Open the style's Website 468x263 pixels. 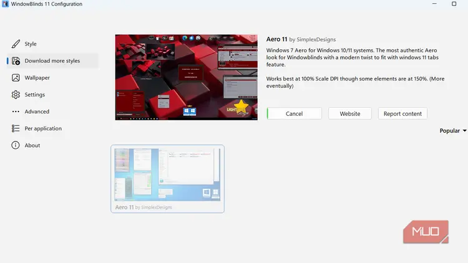[x=350, y=113]
